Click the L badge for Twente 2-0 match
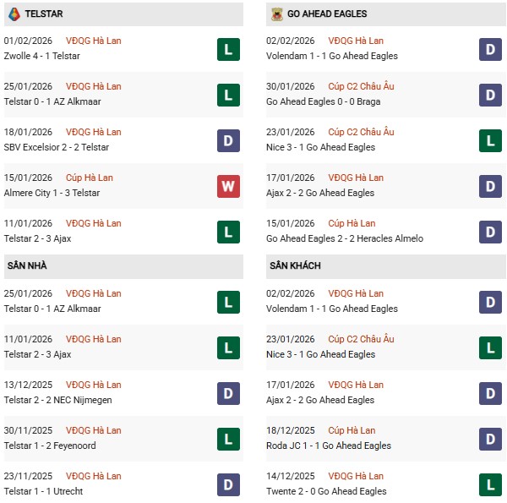 490,484
